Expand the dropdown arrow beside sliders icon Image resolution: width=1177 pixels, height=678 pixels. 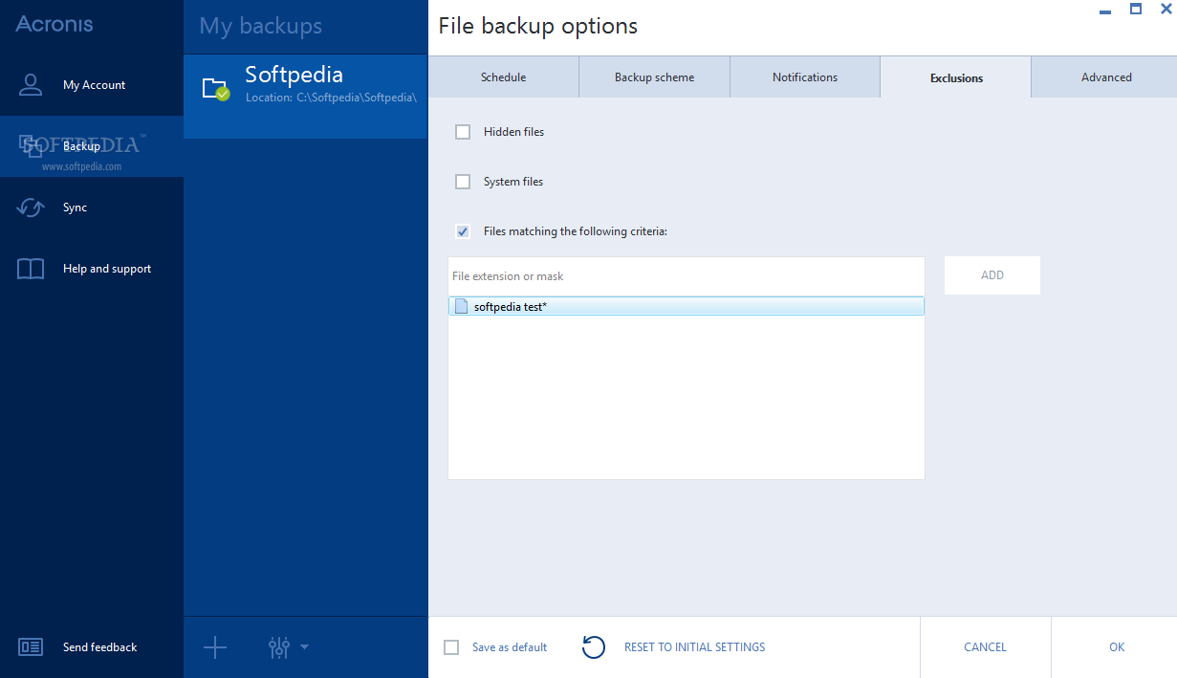pyautogui.click(x=304, y=647)
